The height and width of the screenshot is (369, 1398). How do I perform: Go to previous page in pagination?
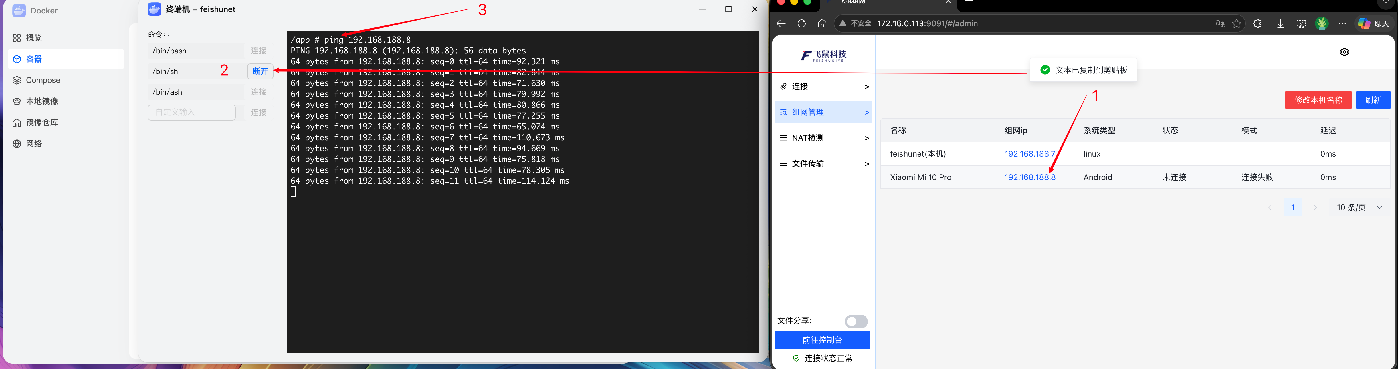(1269, 208)
